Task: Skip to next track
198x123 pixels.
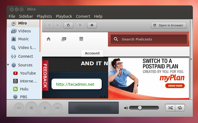Action: 58,108
